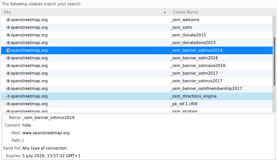Select the _pk_ref.1.cf09 cookie name
The height and width of the screenshot is (160, 277).
pos(184,104)
